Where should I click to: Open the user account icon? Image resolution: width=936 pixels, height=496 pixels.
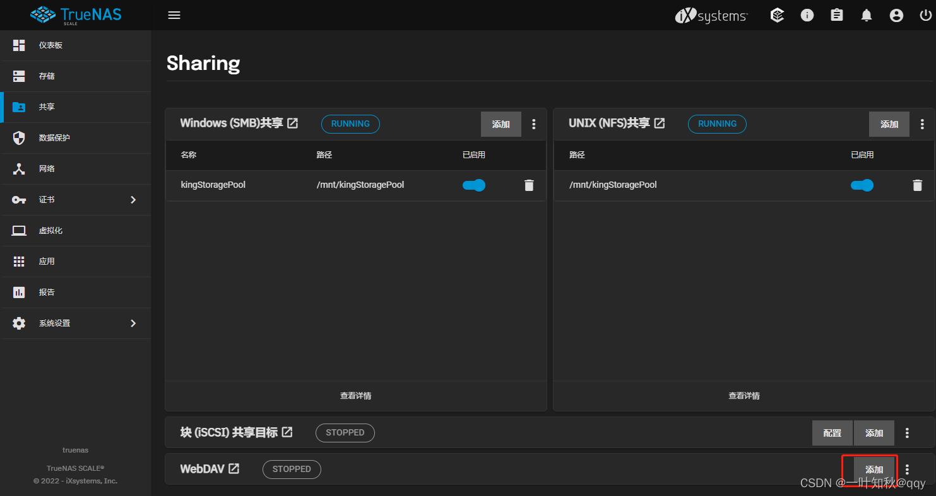[896, 15]
